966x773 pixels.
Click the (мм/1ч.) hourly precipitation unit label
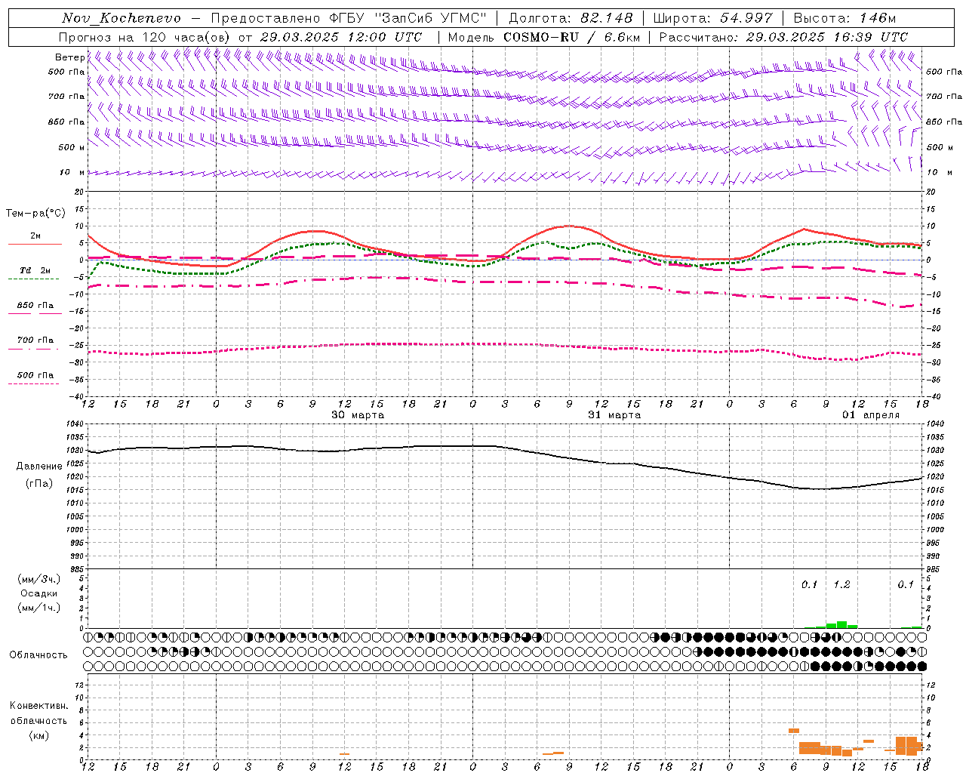pos(39,608)
